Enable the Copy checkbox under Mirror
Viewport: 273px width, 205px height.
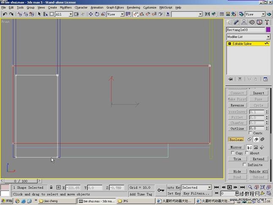pos(232,153)
